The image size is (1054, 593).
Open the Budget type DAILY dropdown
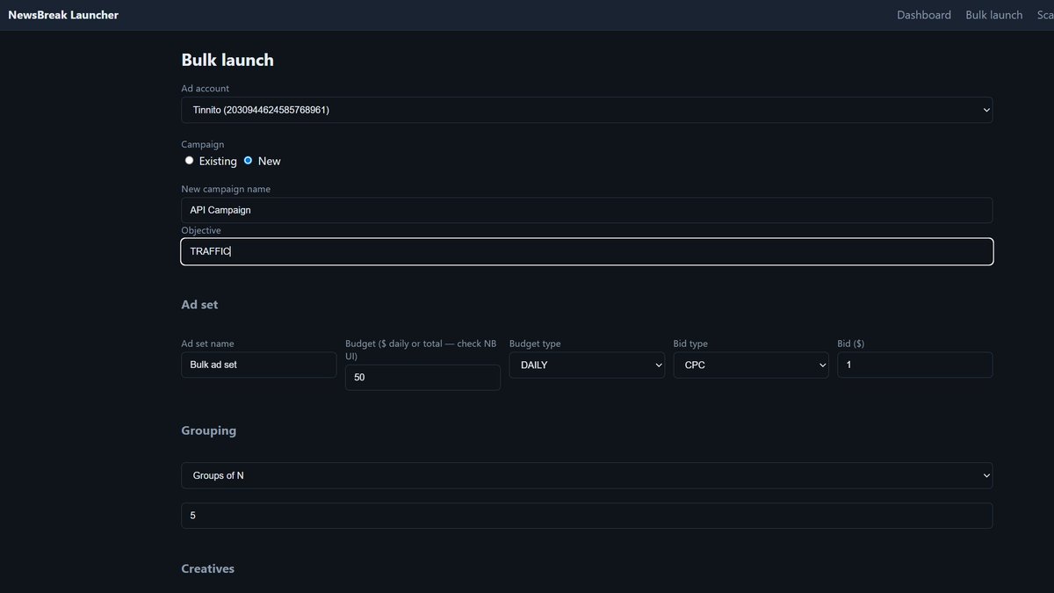pyautogui.click(x=587, y=365)
